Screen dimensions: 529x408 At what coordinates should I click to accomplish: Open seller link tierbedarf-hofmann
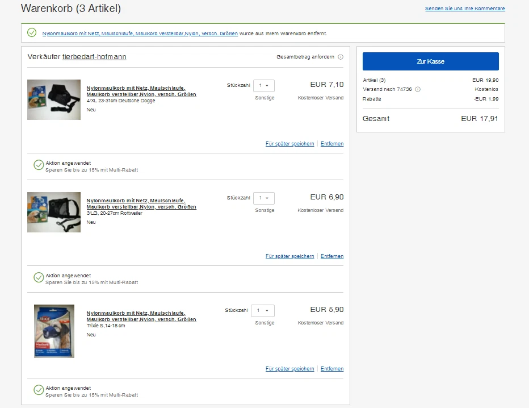(x=94, y=57)
